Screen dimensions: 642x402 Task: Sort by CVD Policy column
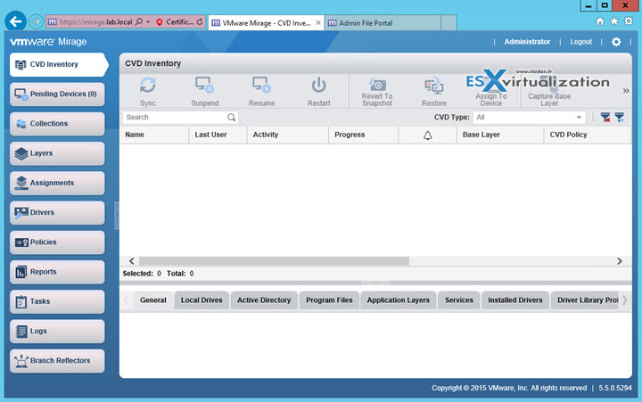click(x=588, y=135)
